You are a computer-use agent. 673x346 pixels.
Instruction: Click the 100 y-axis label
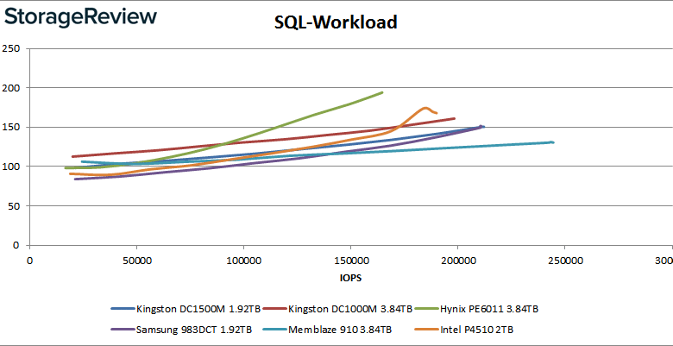[9, 167]
